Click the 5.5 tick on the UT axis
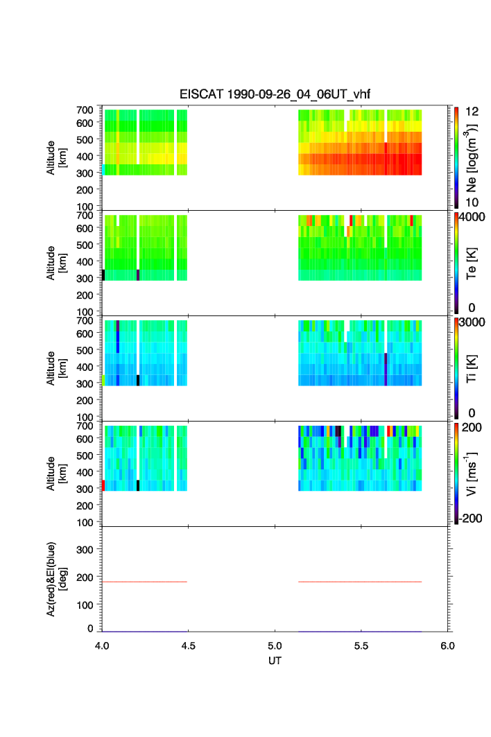This screenshot has height=737, width=491. click(361, 645)
